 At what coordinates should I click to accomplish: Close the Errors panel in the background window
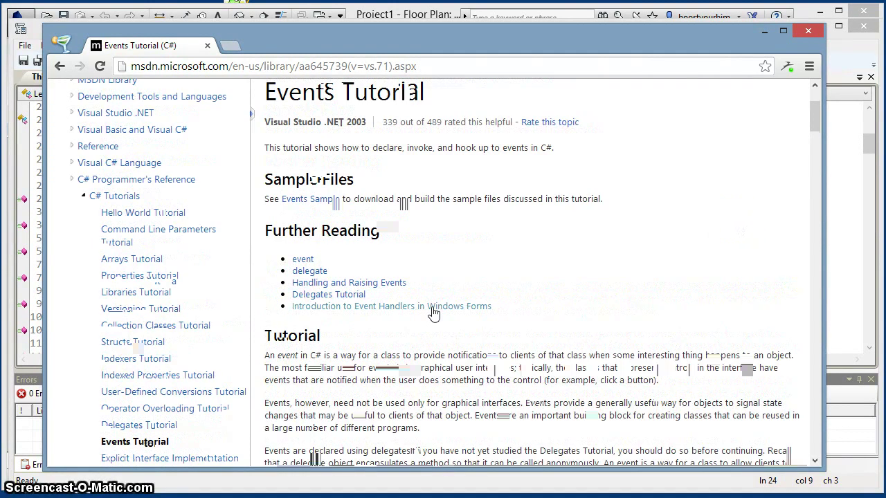(x=871, y=379)
